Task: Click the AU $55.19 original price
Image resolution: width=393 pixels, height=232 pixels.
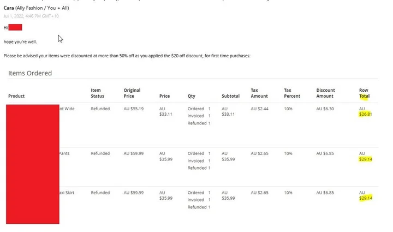Action: [x=134, y=109]
